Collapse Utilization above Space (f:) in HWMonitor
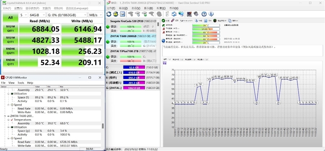 coord(9,94)
